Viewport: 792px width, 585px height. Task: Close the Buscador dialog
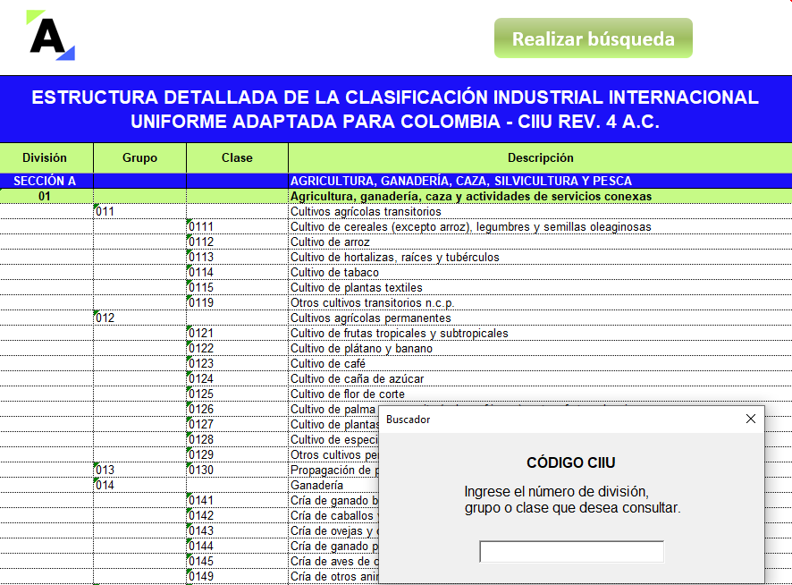click(x=751, y=419)
